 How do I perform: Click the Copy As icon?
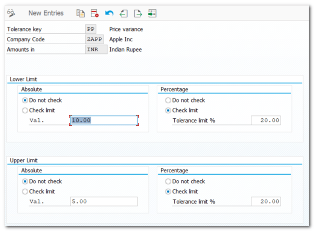click(81, 14)
